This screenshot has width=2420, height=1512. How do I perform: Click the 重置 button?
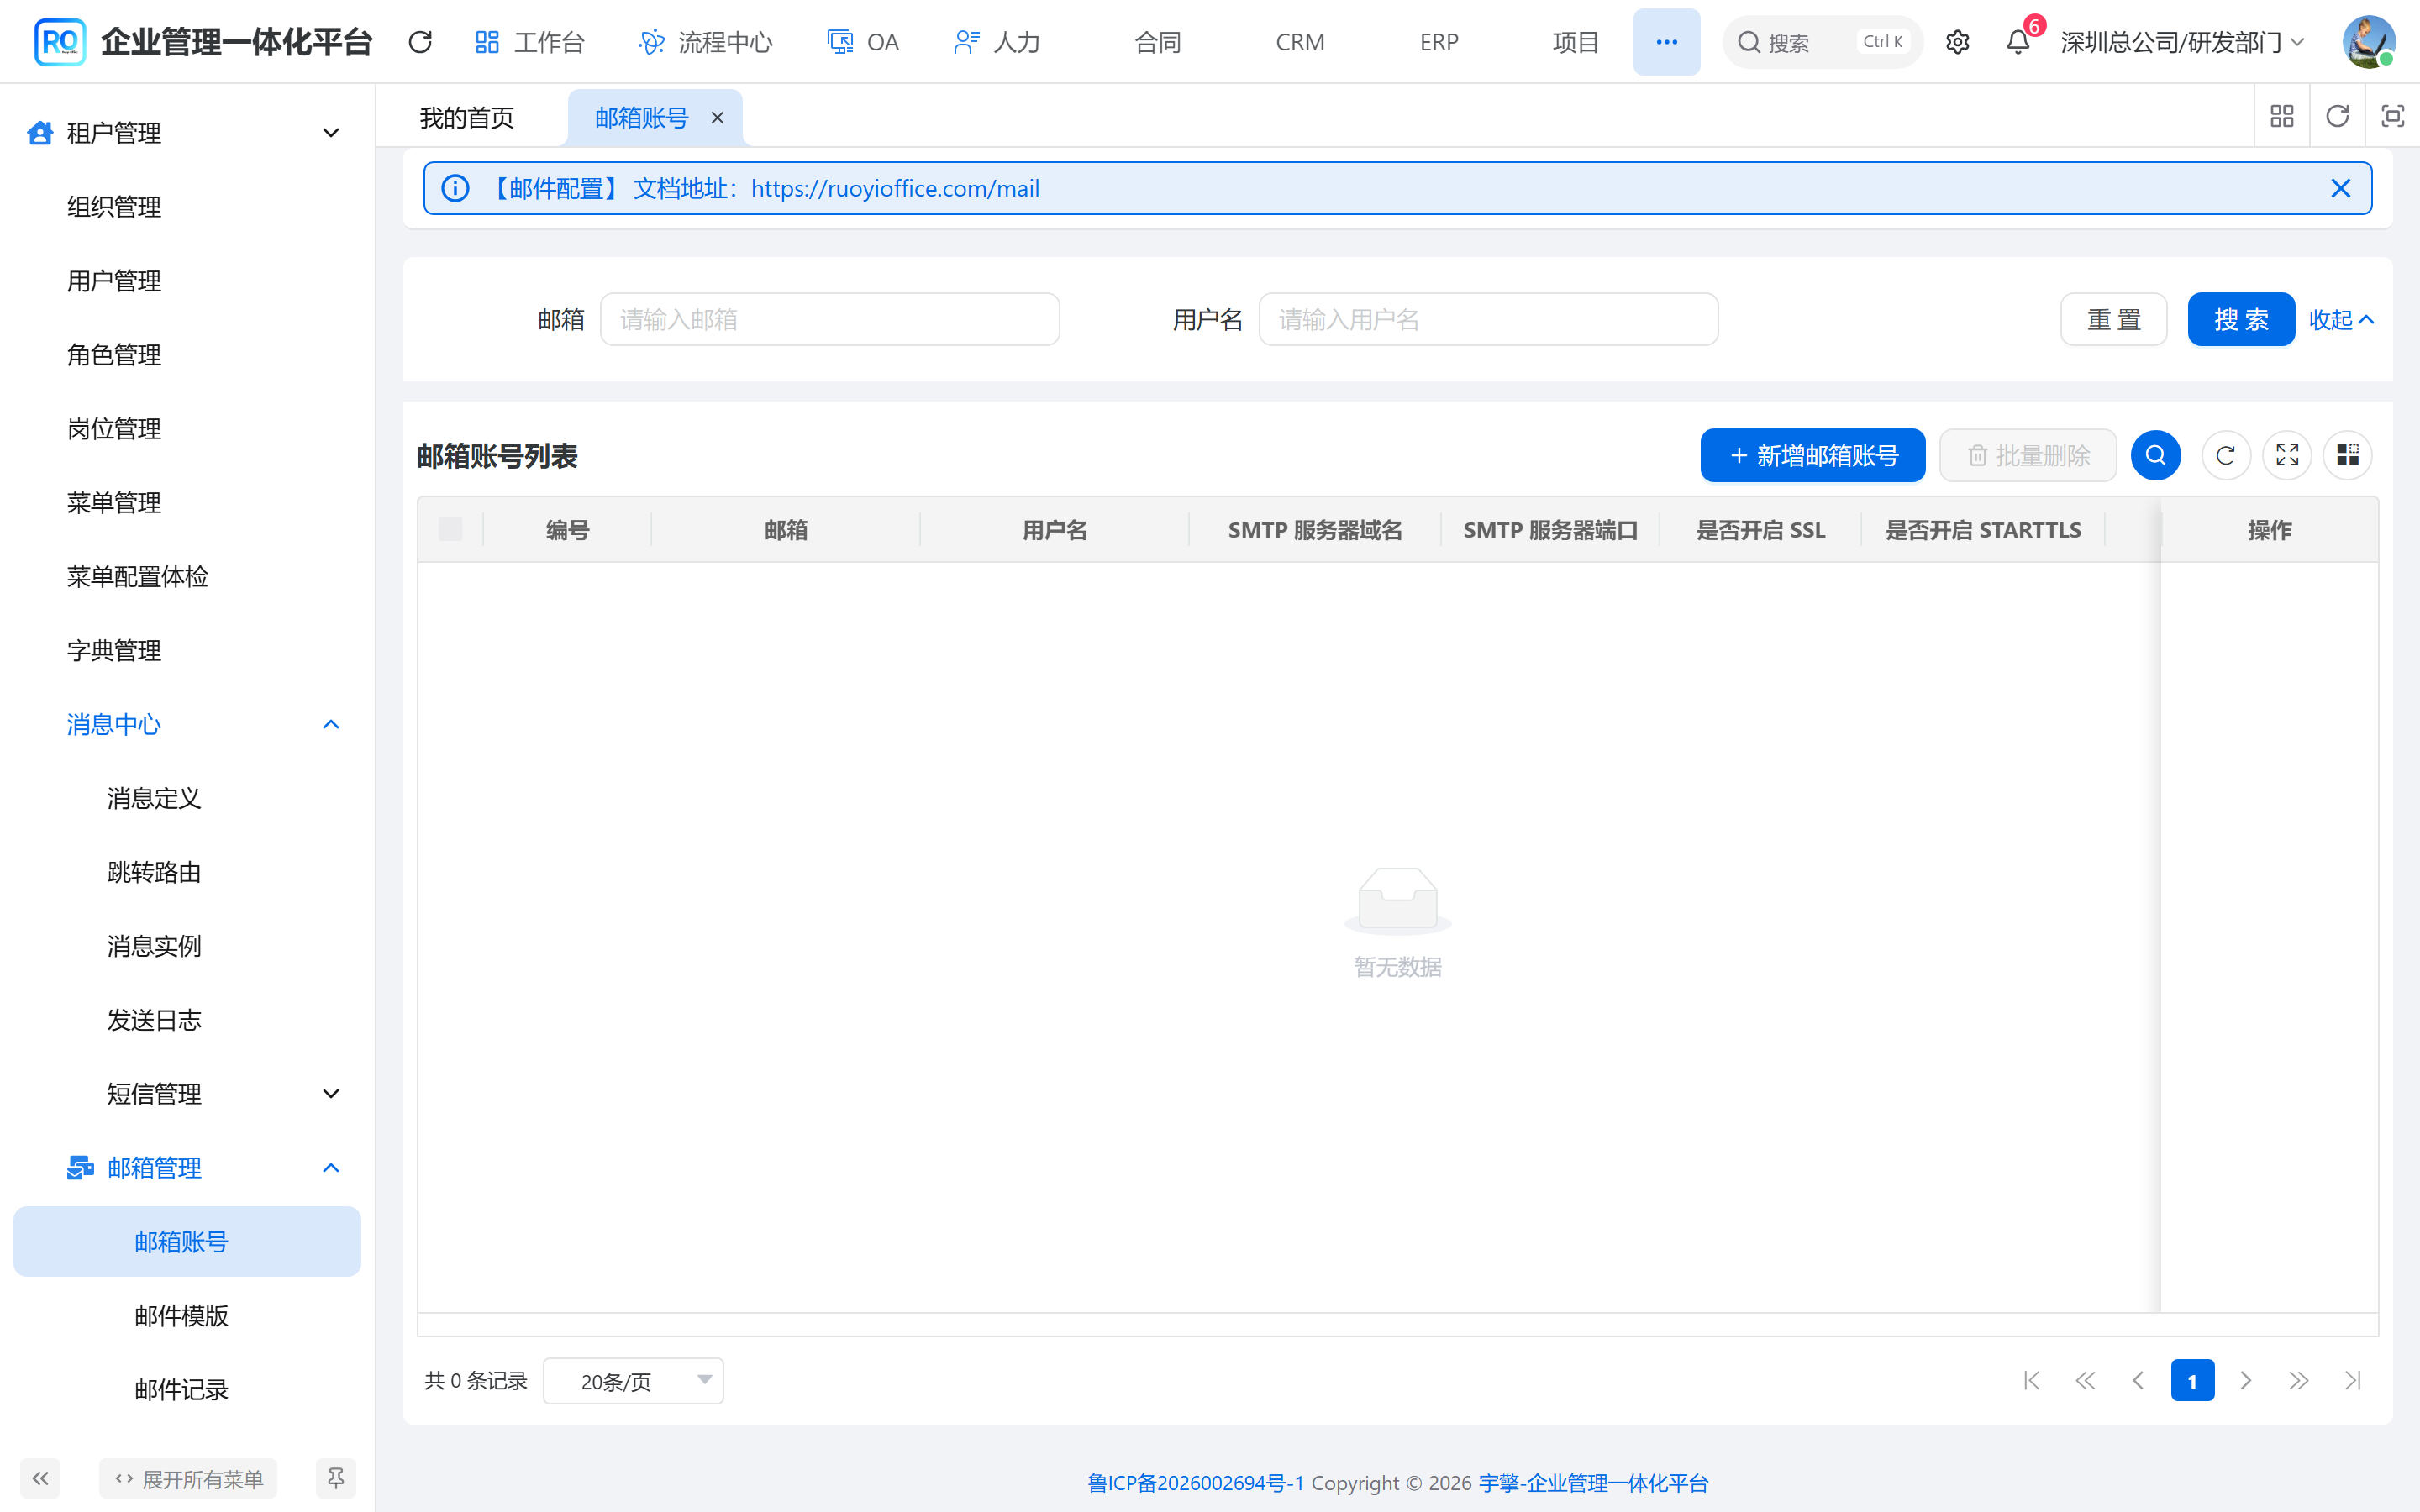coord(2113,320)
